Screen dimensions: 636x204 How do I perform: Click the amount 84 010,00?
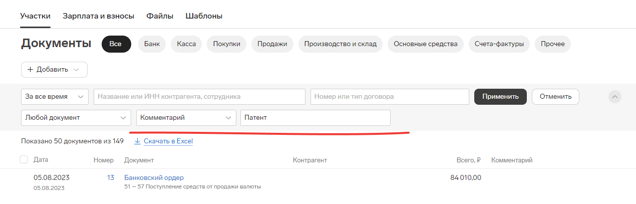pyautogui.click(x=466, y=177)
